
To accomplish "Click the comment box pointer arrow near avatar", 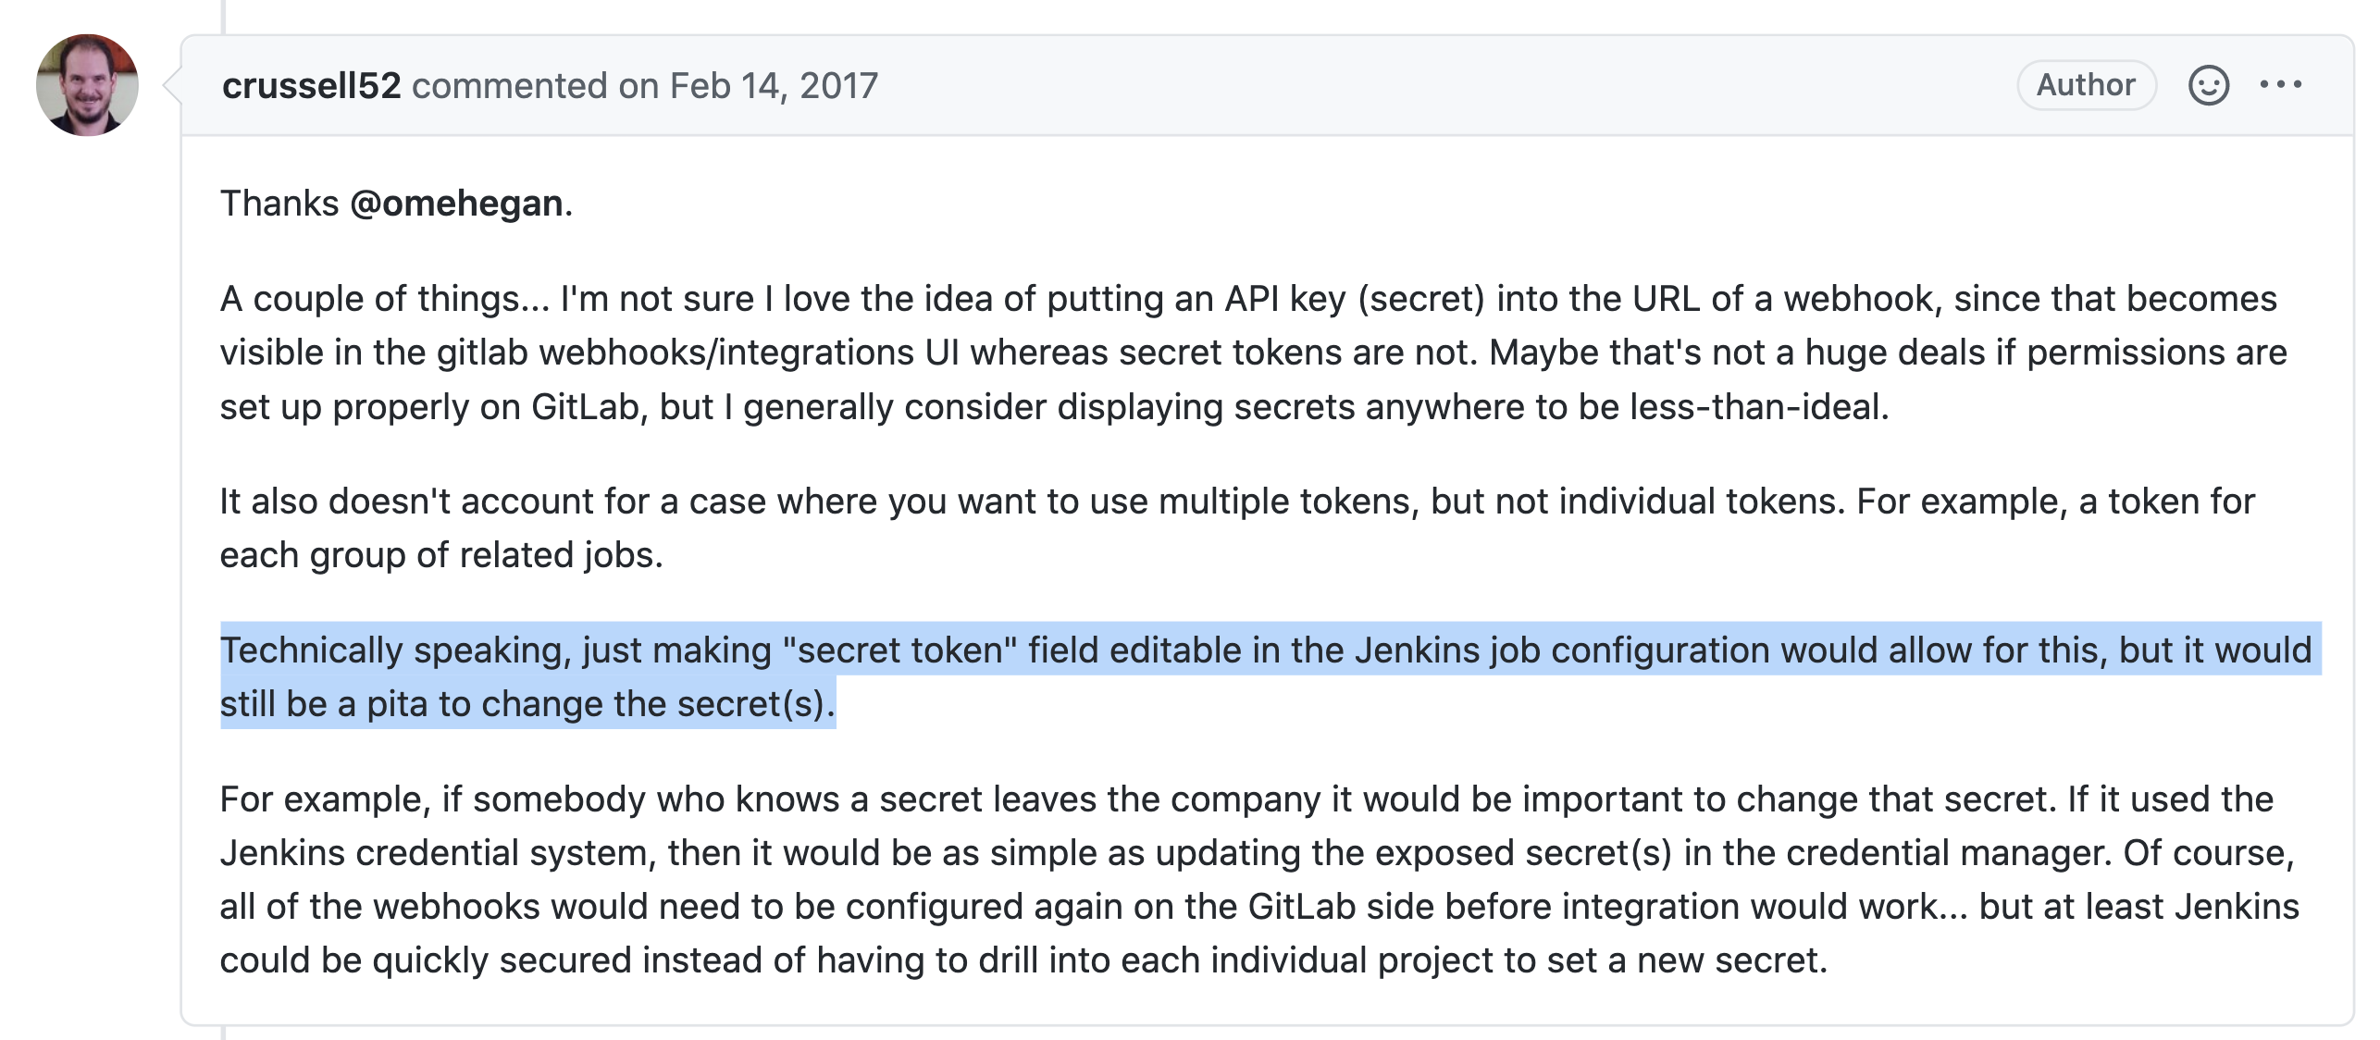I will click(x=172, y=85).
